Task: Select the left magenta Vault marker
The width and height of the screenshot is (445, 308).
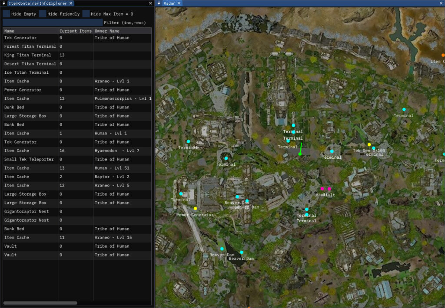Action: click(x=322, y=189)
